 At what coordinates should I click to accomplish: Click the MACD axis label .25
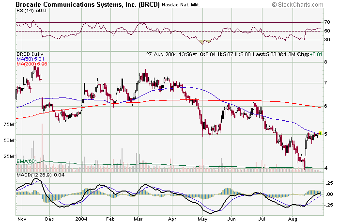[329, 183]
